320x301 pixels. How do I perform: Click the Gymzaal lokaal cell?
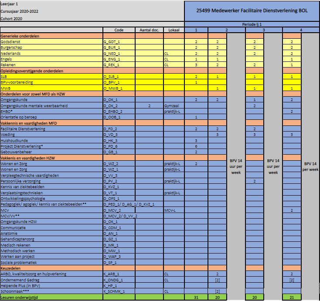(174, 106)
